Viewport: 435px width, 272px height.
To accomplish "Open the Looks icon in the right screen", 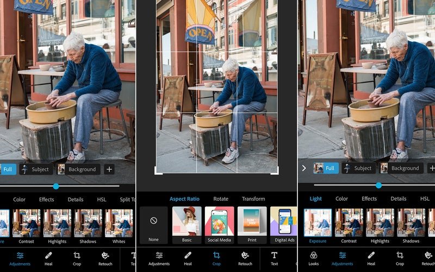I will click(314, 255).
